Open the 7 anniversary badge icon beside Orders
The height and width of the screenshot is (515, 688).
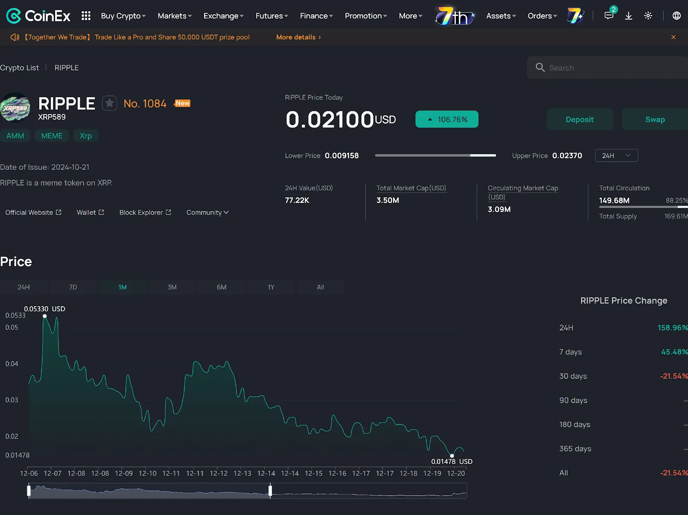[575, 16]
